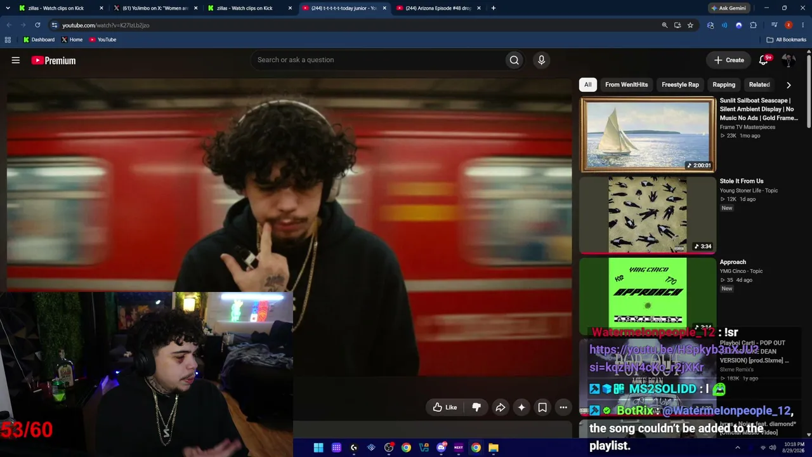Open the Dashboard bookmark
Image resolution: width=812 pixels, height=457 pixels.
coord(39,39)
